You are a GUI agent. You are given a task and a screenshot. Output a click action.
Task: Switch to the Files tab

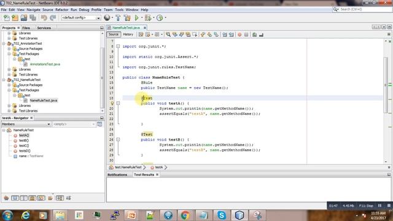[26, 28]
